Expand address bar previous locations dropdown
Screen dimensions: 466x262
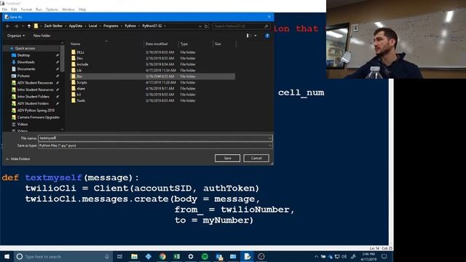click(200, 26)
